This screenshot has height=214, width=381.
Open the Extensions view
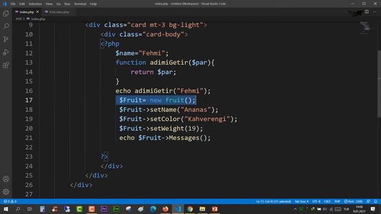click(x=6, y=65)
